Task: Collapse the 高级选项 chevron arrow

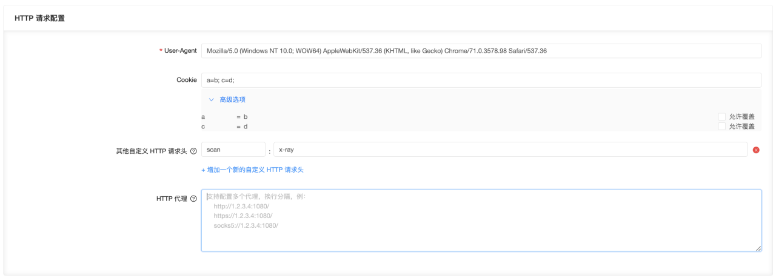Action: 211,99
